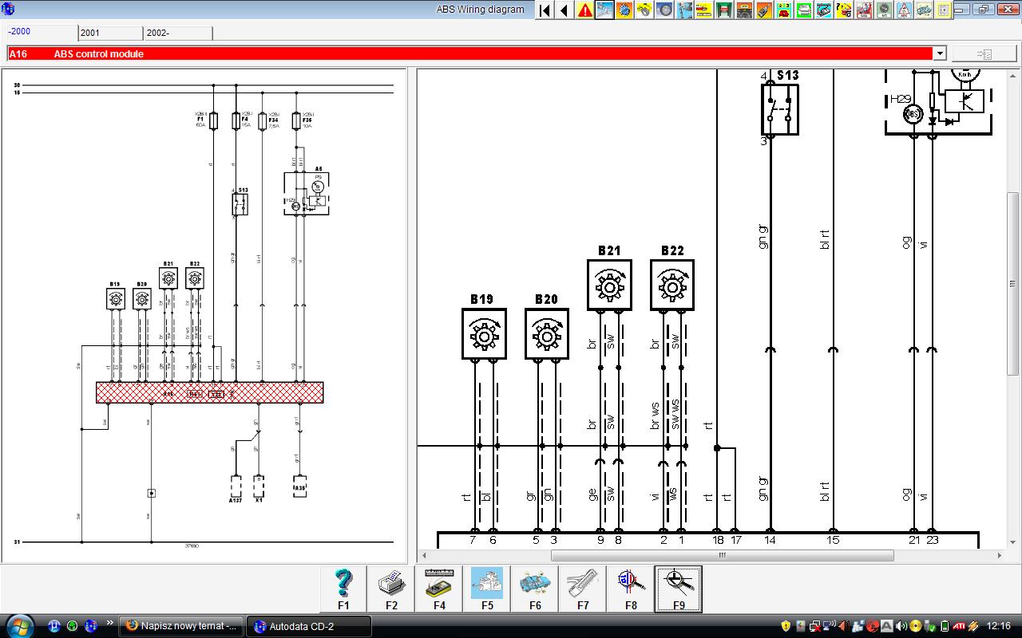Click the go-to button beside component dropdown

pos(984,53)
